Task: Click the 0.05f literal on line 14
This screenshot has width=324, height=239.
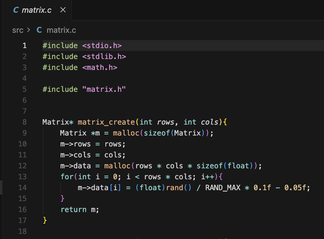Action: pyautogui.click(x=295, y=188)
